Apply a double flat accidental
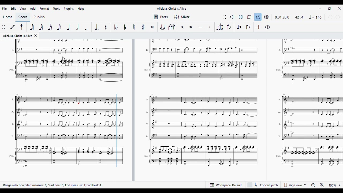This screenshot has width=343, height=193. coord(116,27)
